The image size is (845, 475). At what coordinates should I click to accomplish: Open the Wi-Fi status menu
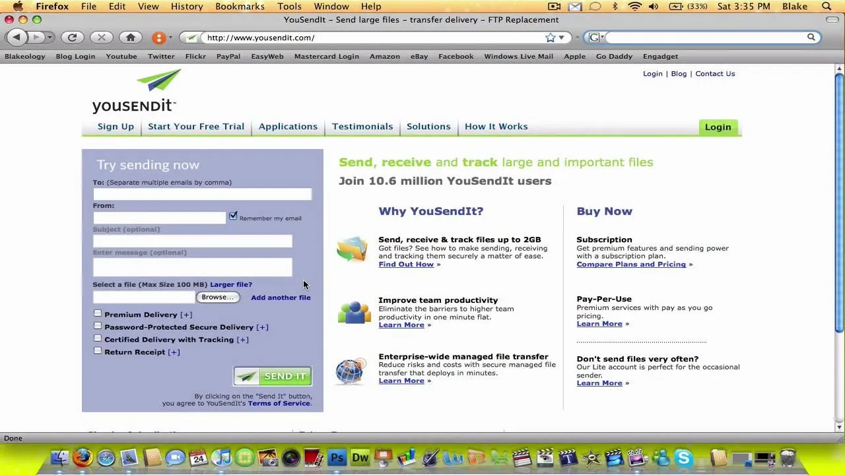(x=635, y=7)
